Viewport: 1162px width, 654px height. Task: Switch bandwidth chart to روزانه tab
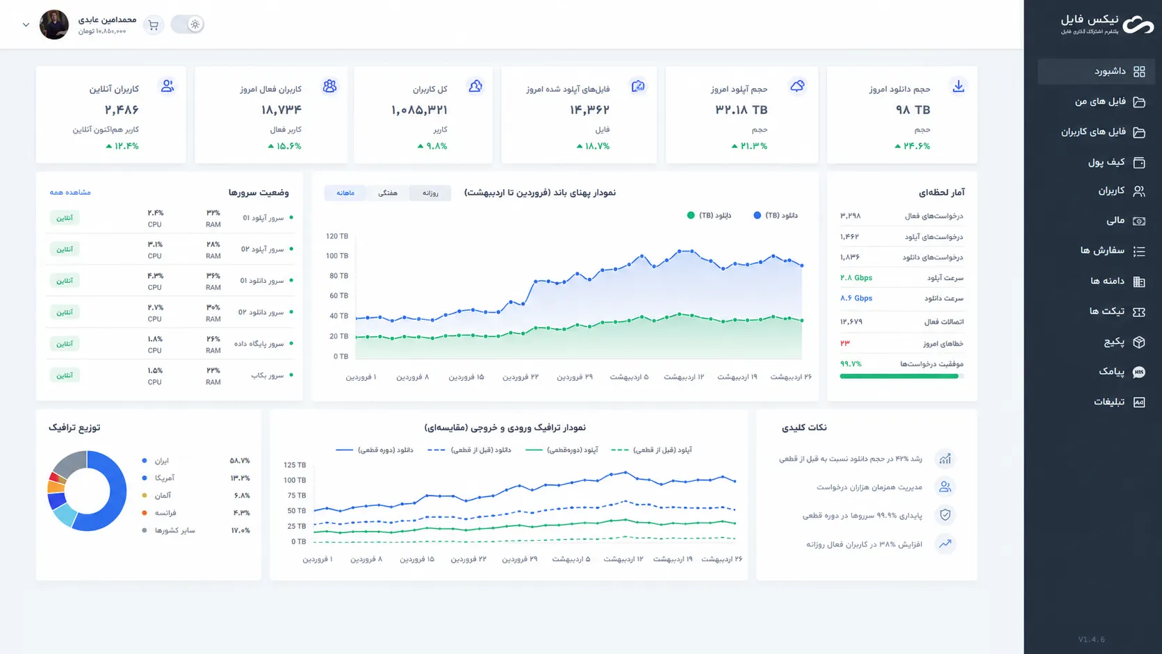(x=430, y=193)
